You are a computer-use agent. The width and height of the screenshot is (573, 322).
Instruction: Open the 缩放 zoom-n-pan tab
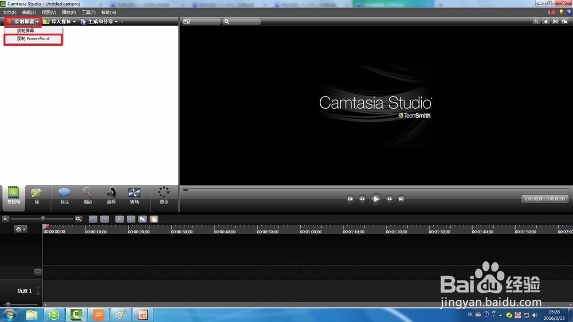coord(88,196)
